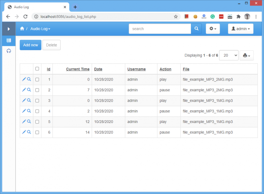Open the admin user dropdown
The image size is (264, 194).
click(241, 29)
